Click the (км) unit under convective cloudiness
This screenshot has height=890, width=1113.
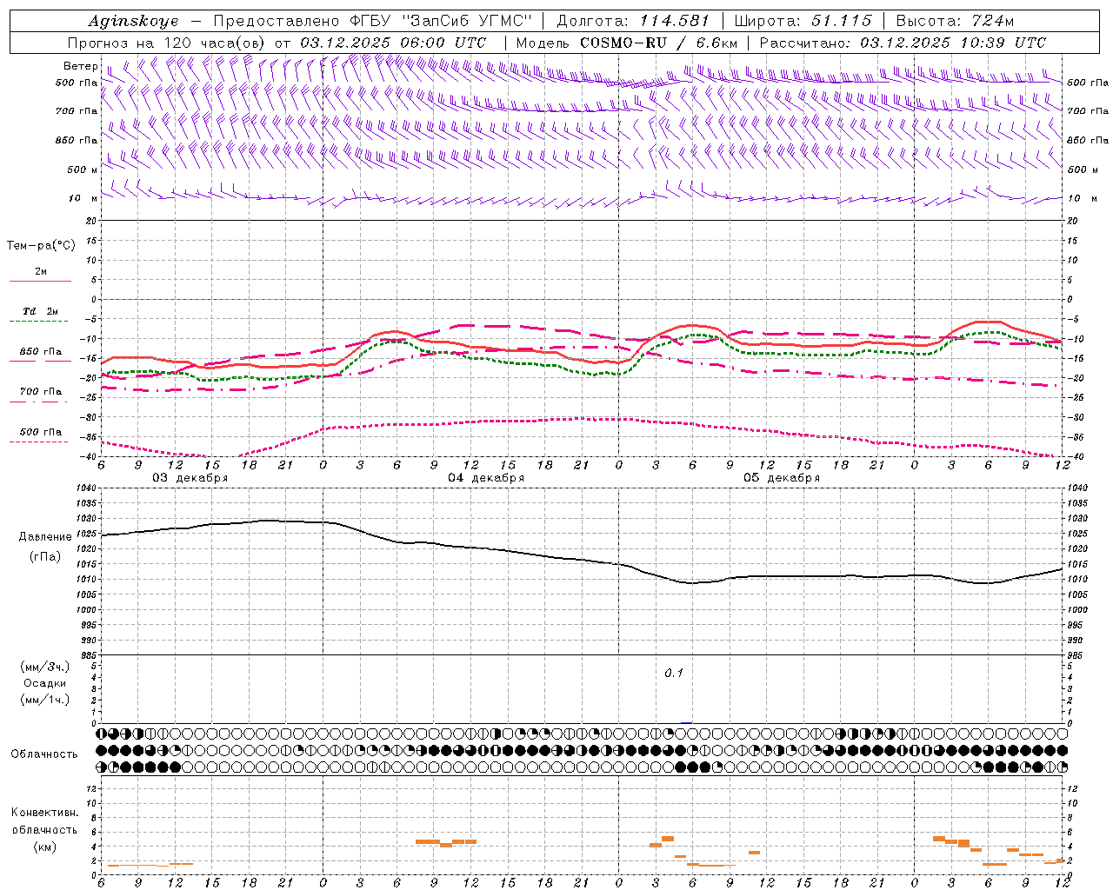pyautogui.click(x=44, y=847)
